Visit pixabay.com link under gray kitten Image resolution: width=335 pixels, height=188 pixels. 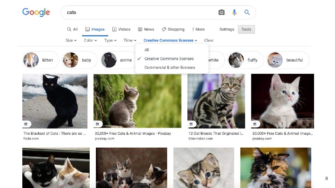pyautogui.click(x=104, y=139)
